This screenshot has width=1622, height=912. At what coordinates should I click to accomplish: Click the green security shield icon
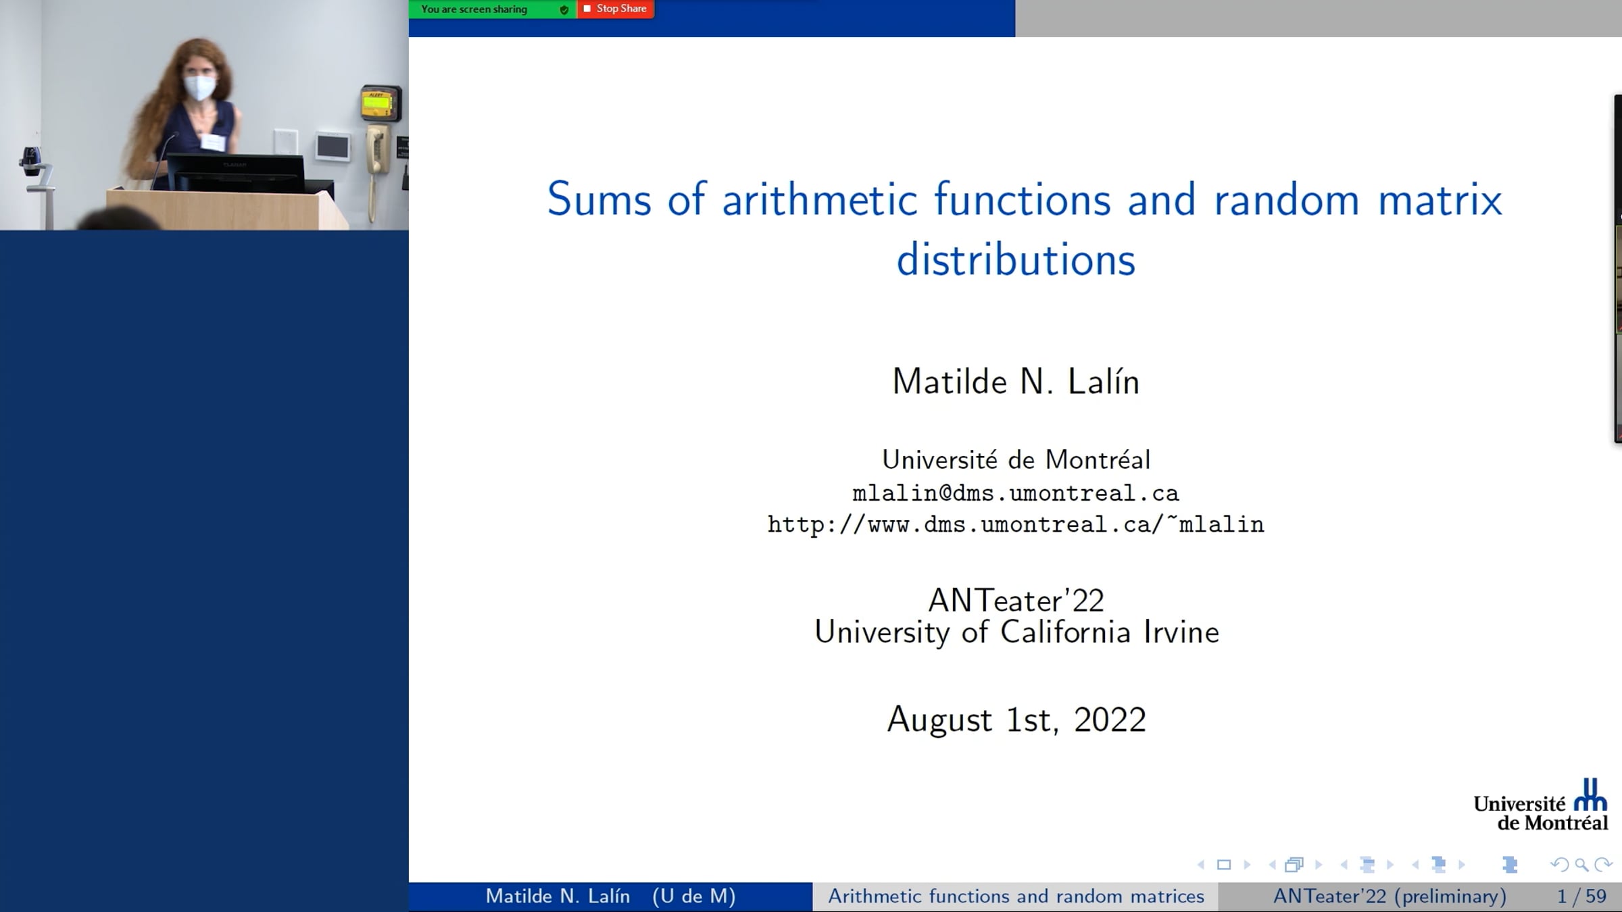[x=564, y=9]
